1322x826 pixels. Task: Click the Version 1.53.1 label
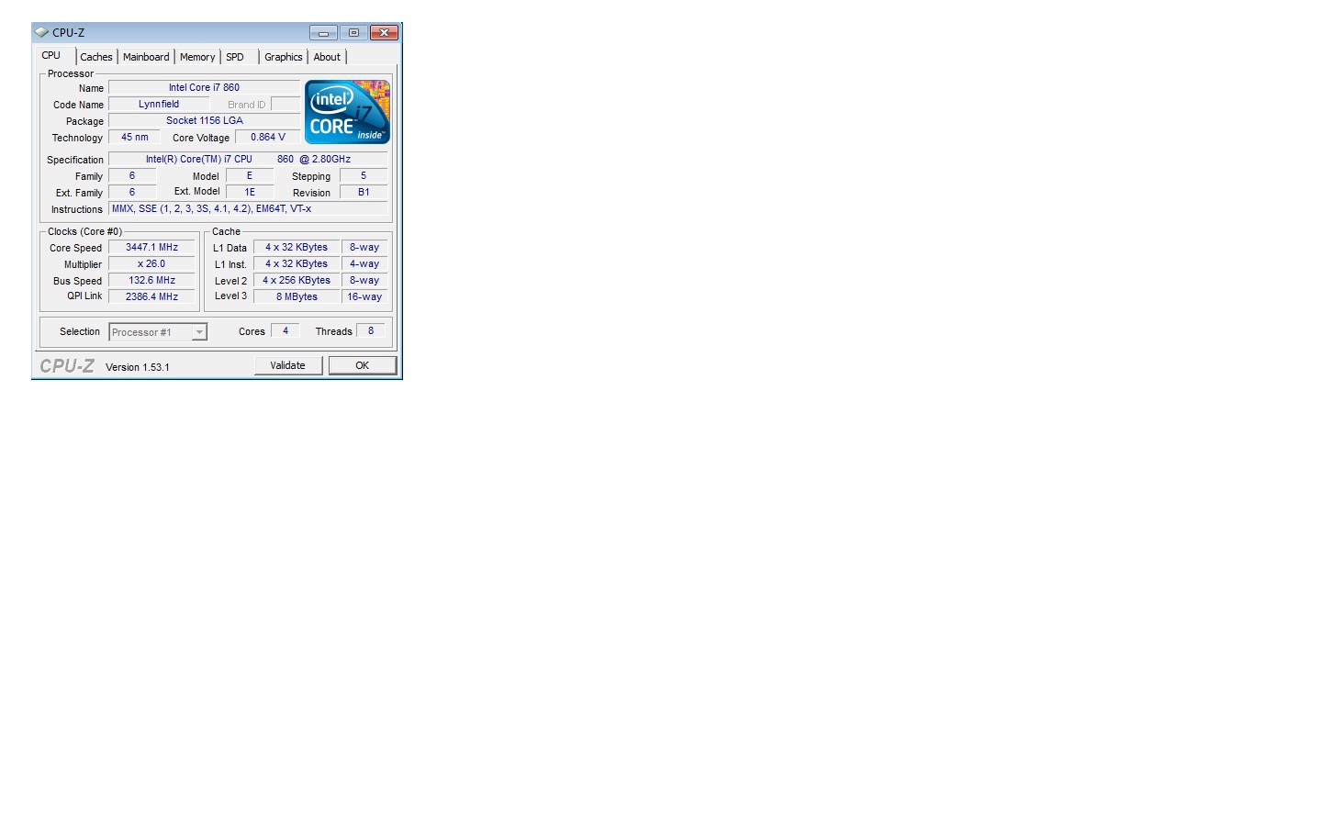point(138,367)
